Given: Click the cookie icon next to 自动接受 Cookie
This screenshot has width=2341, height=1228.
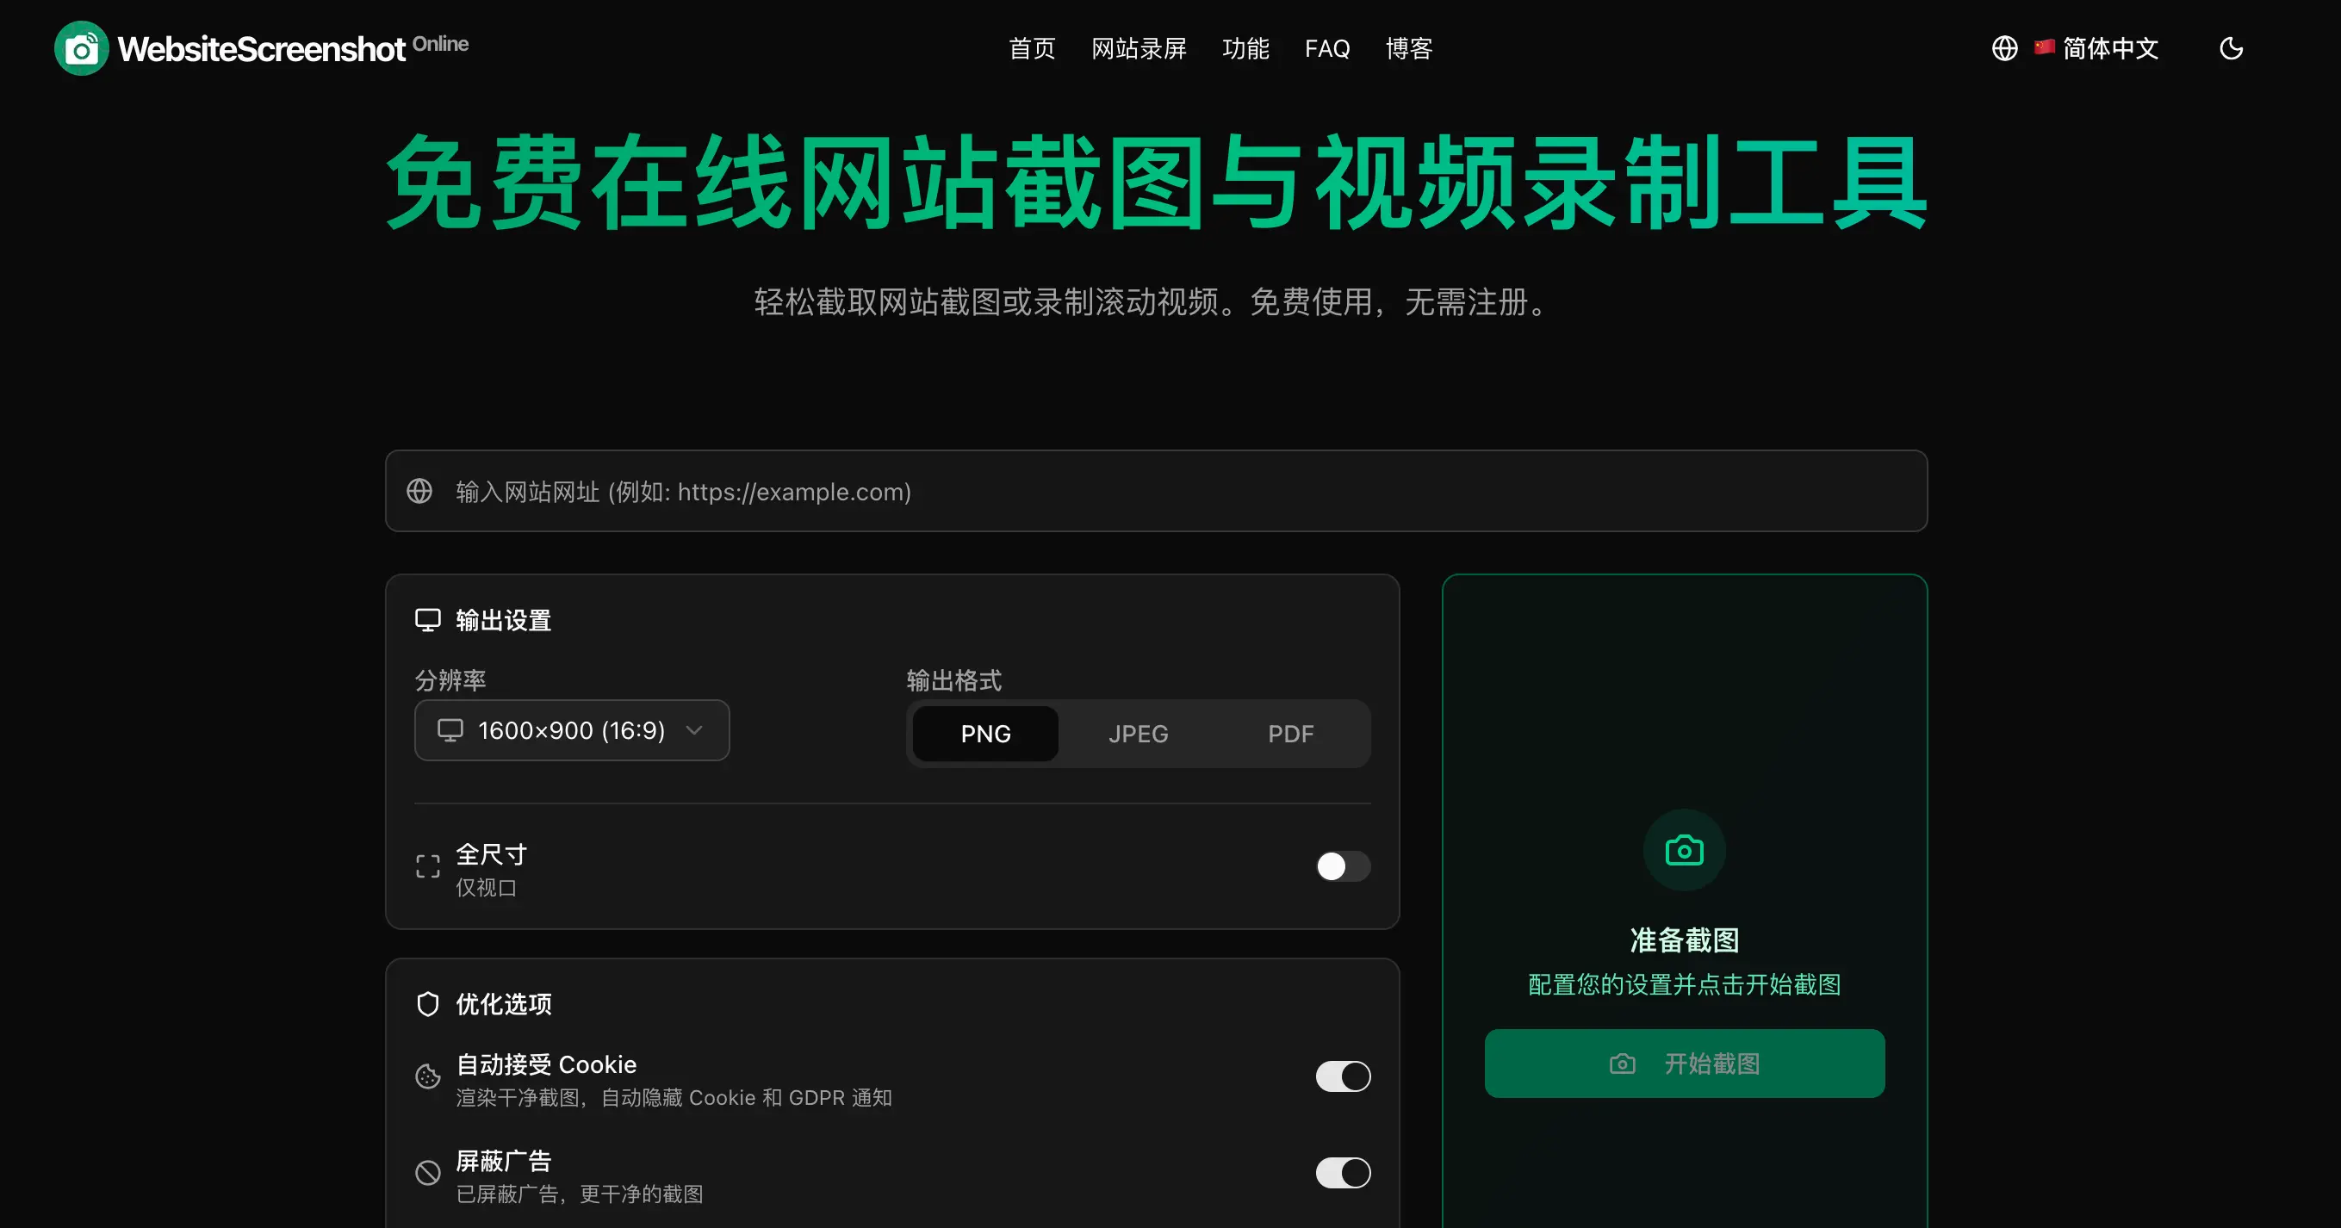Looking at the screenshot, I should (x=428, y=1076).
